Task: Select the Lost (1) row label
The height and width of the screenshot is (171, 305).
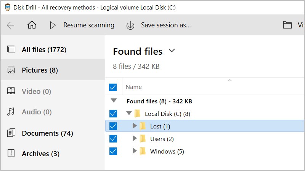Action: [160, 127]
